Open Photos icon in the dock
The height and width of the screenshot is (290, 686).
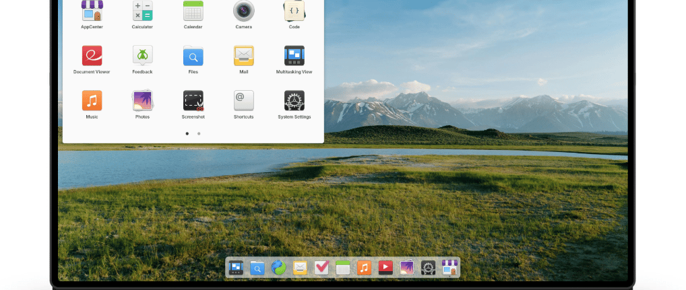tap(407, 267)
